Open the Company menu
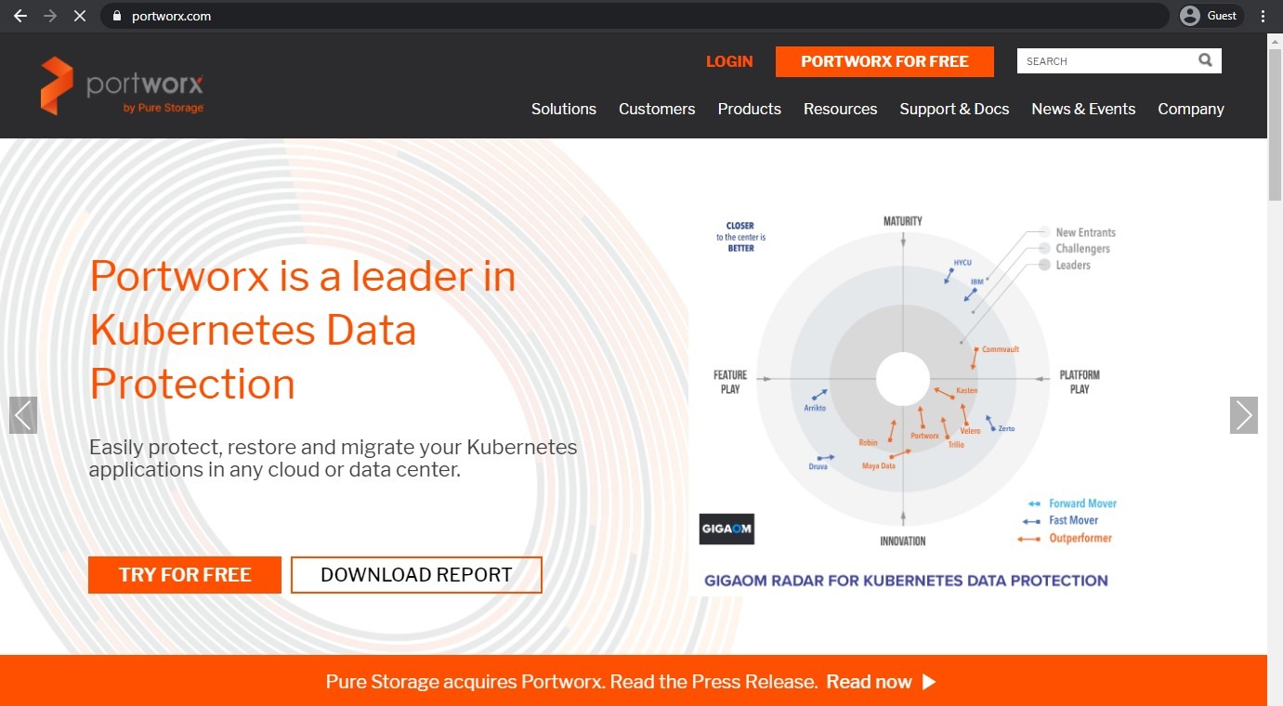The width and height of the screenshot is (1283, 706). point(1191,109)
